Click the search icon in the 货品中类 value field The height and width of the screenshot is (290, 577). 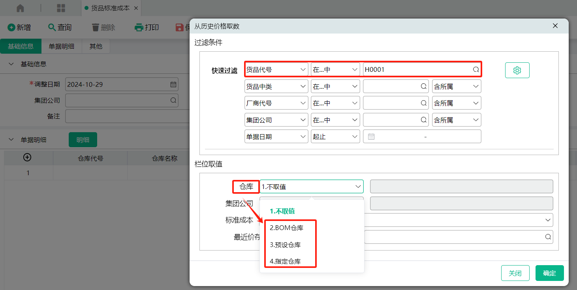click(423, 86)
